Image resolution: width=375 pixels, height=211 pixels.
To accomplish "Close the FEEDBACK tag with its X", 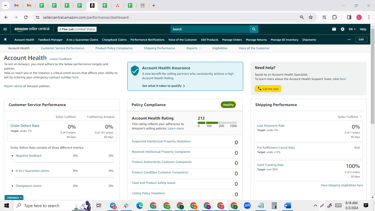I will 21,198.
